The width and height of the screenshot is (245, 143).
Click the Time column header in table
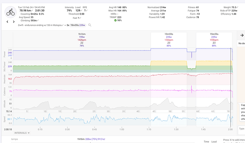tap(206, 142)
